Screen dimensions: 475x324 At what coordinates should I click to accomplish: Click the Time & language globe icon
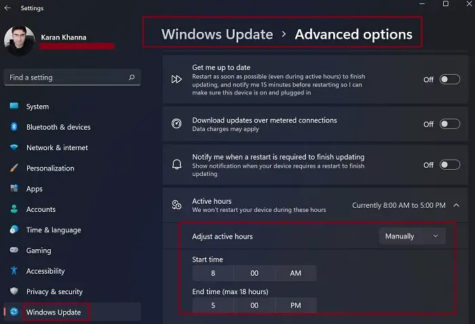[14, 230]
